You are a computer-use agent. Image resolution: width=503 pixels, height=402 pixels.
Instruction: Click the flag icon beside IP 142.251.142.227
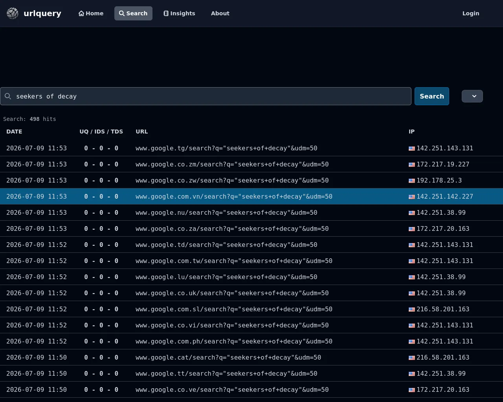click(412, 197)
